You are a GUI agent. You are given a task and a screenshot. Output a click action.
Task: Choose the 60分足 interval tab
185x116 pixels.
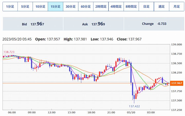click(86, 6)
